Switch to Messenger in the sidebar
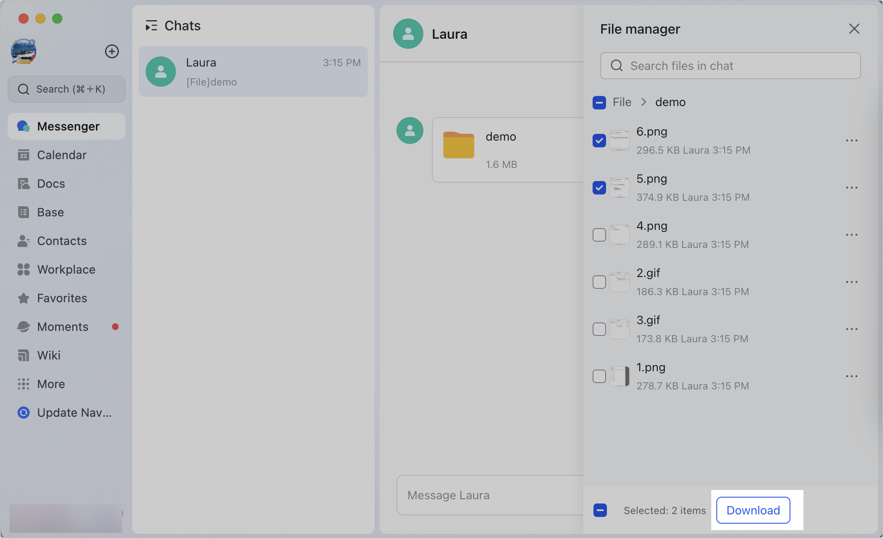The width and height of the screenshot is (883, 538). pos(68,126)
